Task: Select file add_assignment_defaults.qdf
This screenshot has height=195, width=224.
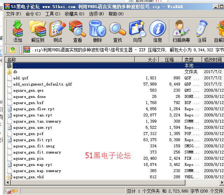Action: pos(43,84)
